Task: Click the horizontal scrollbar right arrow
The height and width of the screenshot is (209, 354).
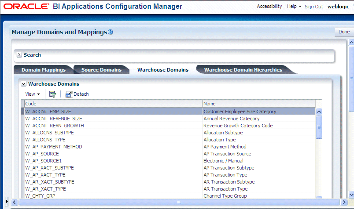Action: pos(344,202)
